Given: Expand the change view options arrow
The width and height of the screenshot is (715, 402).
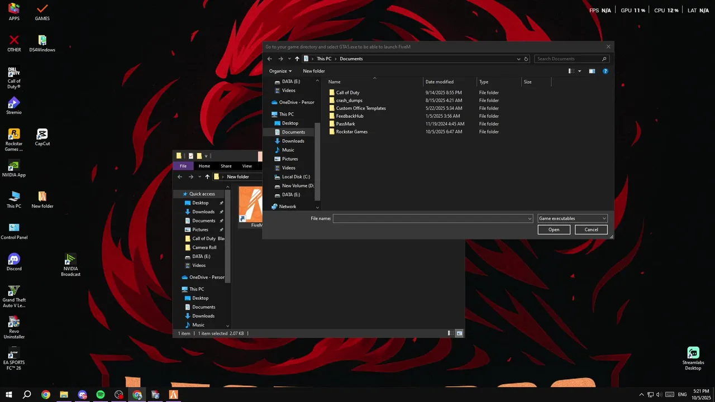Looking at the screenshot, I should point(579,71).
